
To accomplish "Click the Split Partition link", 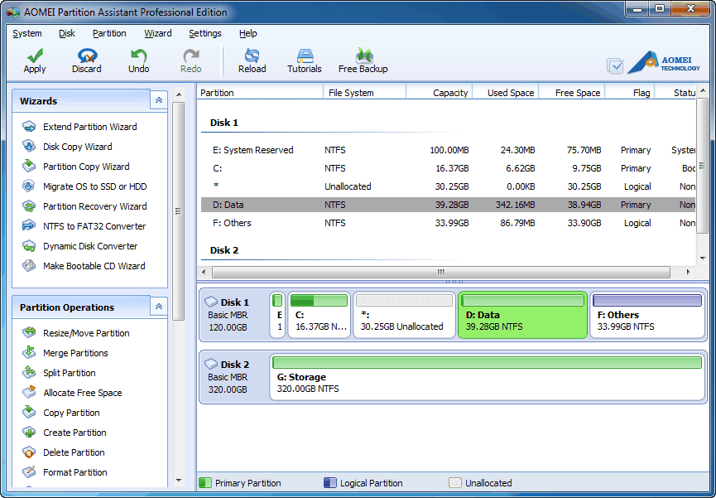I will click(70, 373).
